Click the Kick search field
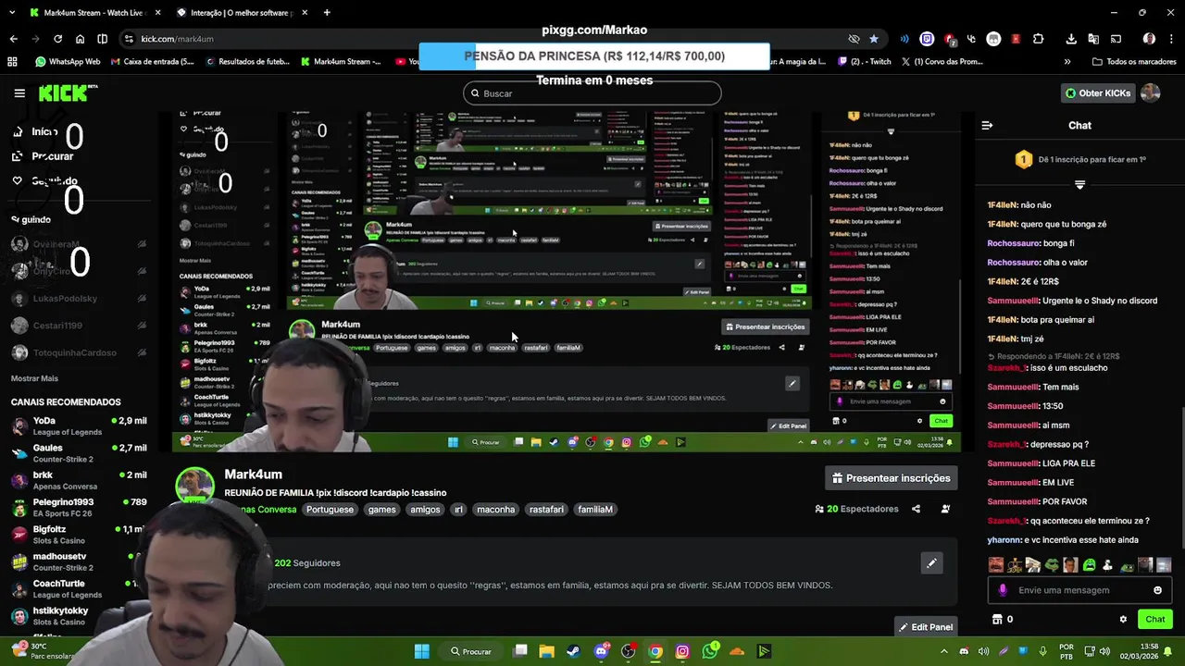The image size is (1185, 666). click(592, 93)
